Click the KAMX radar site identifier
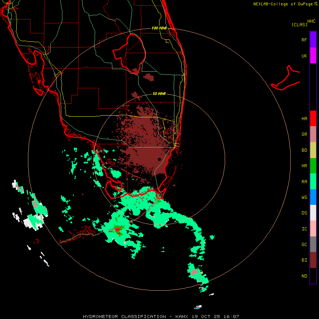Screen dimensions: 319x319 pyautogui.click(x=182, y=317)
